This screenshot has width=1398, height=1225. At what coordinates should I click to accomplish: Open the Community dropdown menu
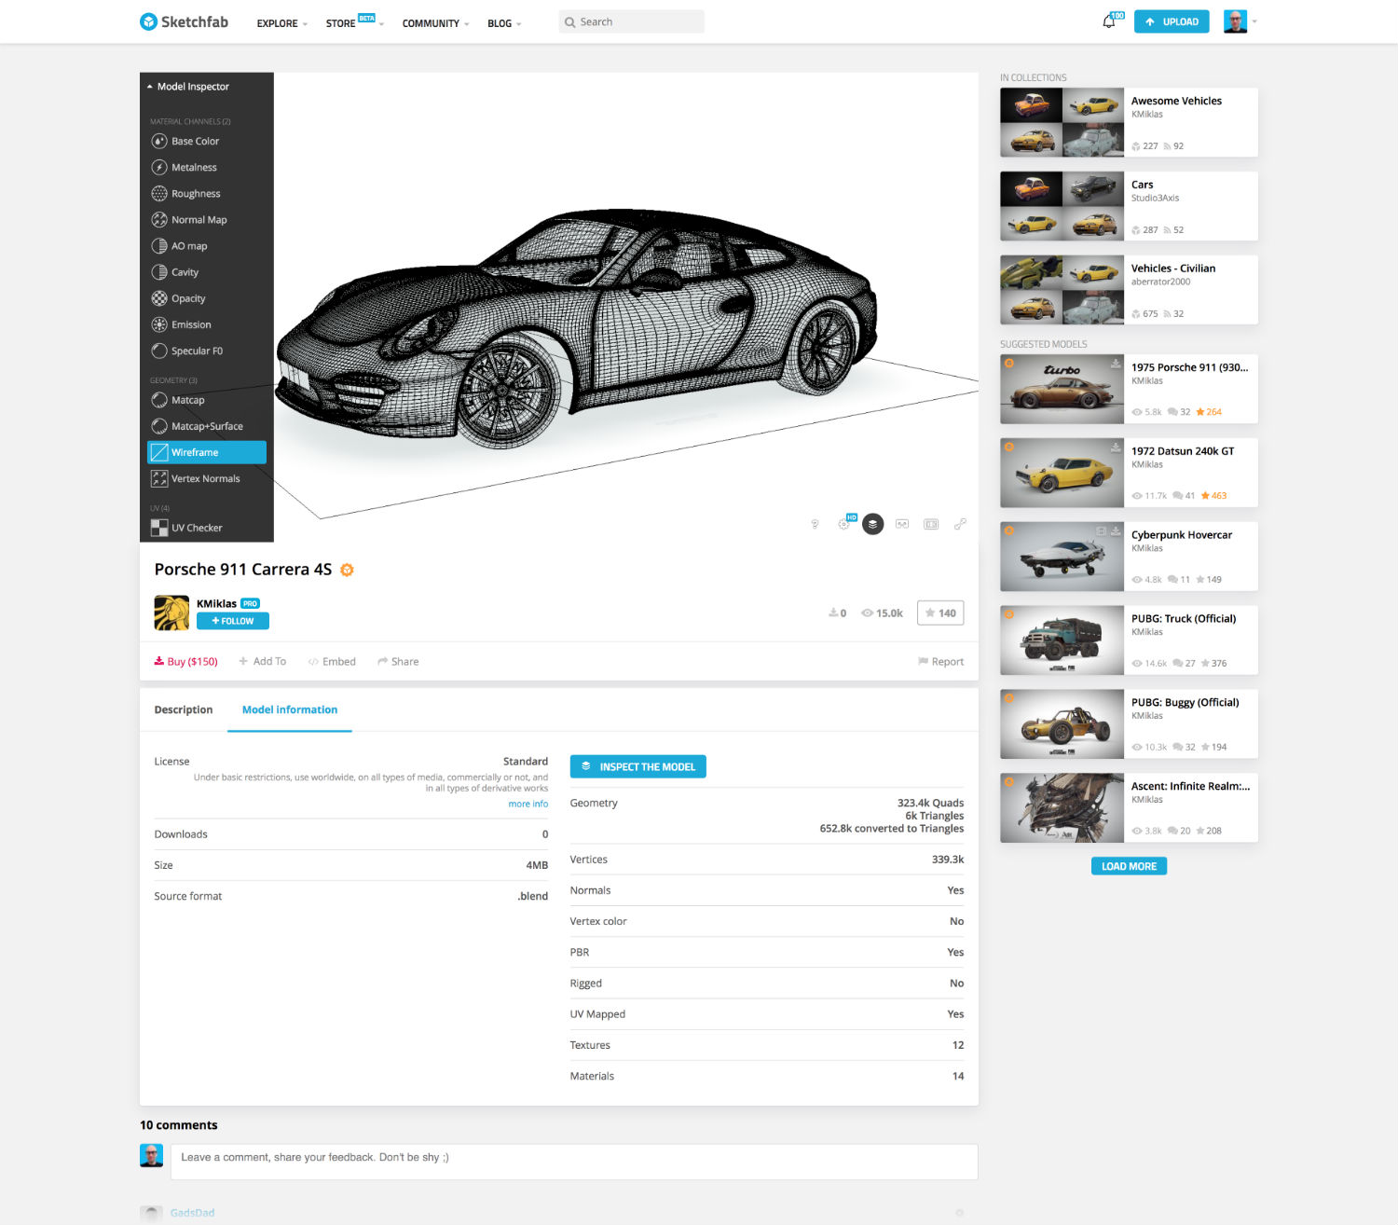[x=435, y=23]
